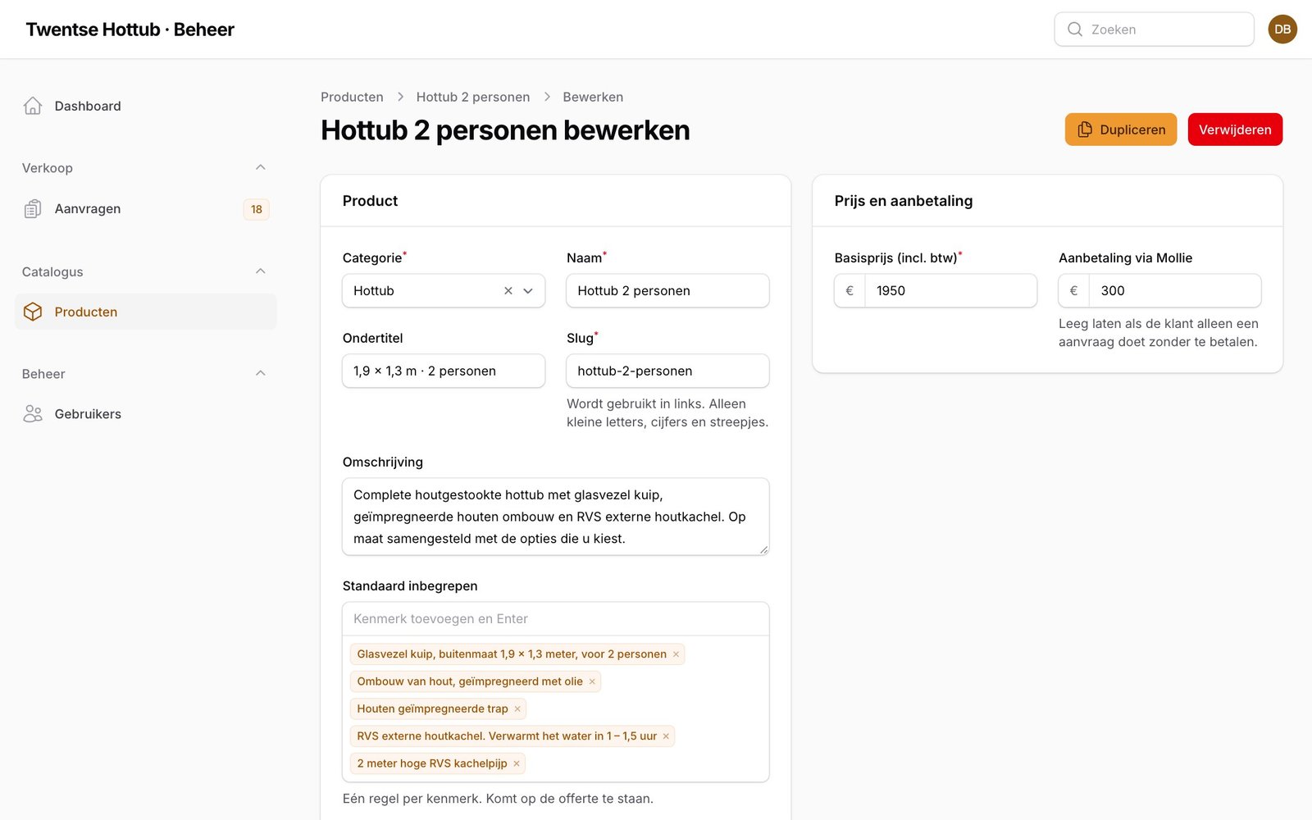Image resolution: width=1312 pixels, height=820 pixels.
Task: Open the DB user avatar
Action: pos(1282,30)
